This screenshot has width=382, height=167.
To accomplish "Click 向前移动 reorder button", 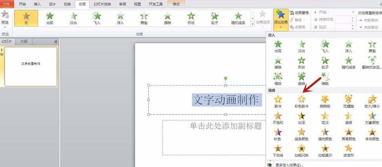I will pos(369,20).
